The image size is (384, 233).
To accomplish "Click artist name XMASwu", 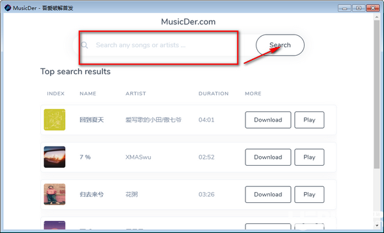I will pos(138,157).
